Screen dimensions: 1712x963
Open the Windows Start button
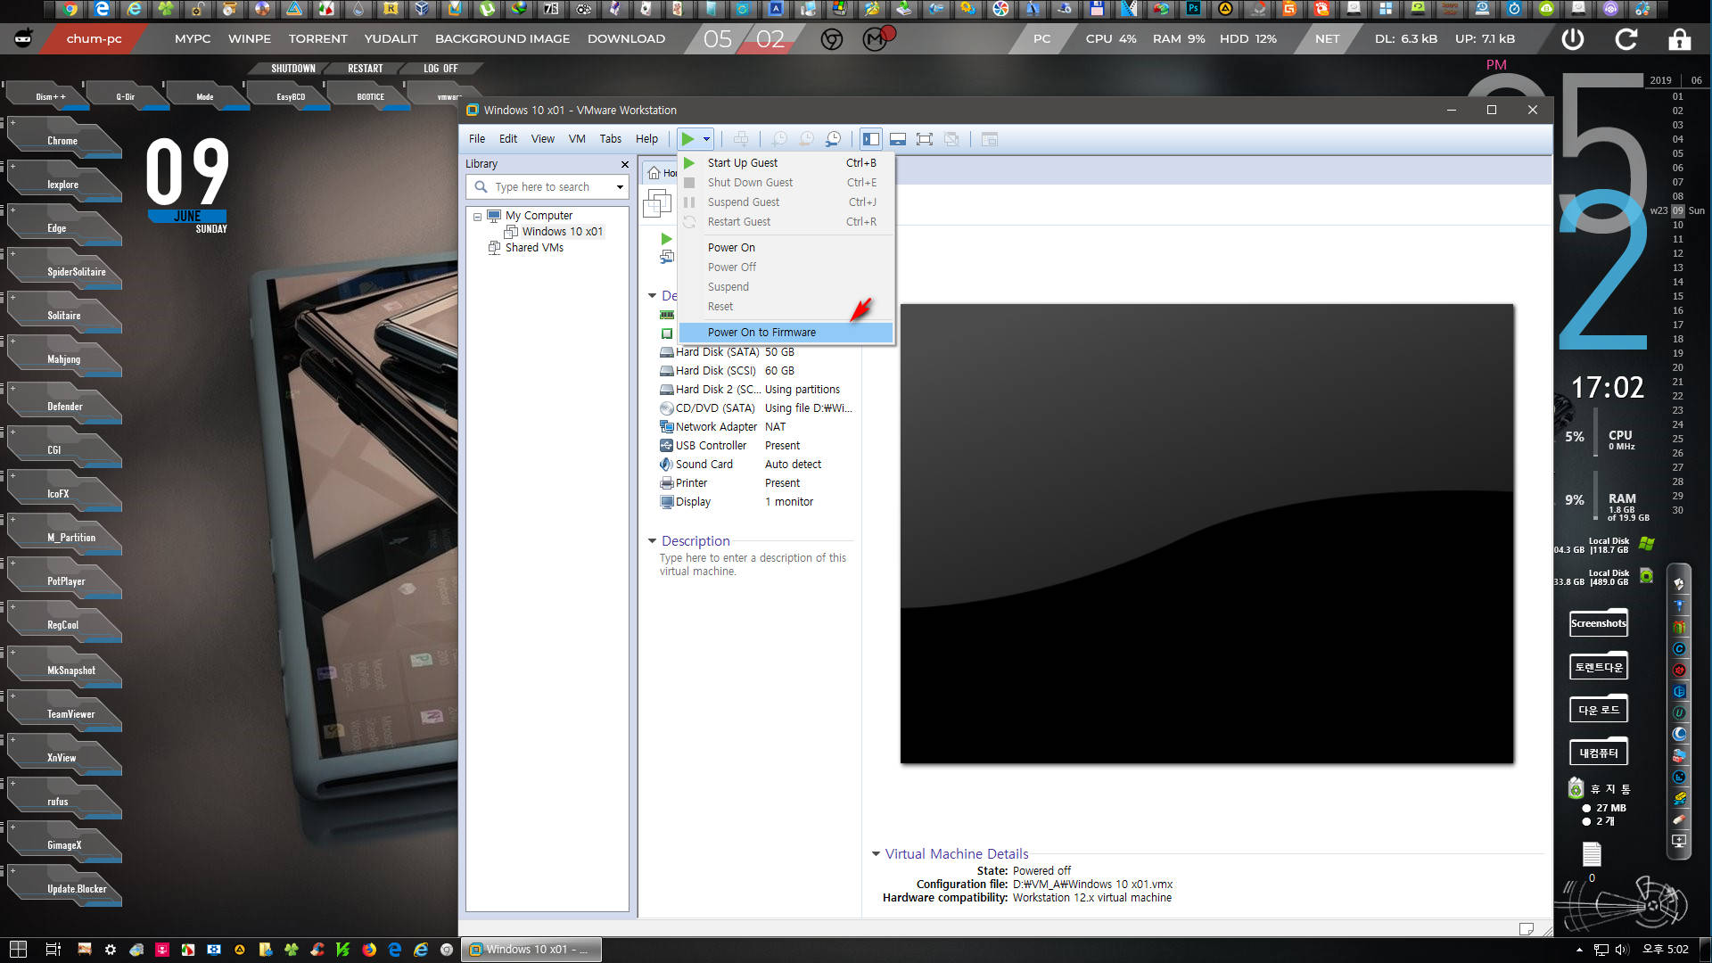(x=18, y=950)
